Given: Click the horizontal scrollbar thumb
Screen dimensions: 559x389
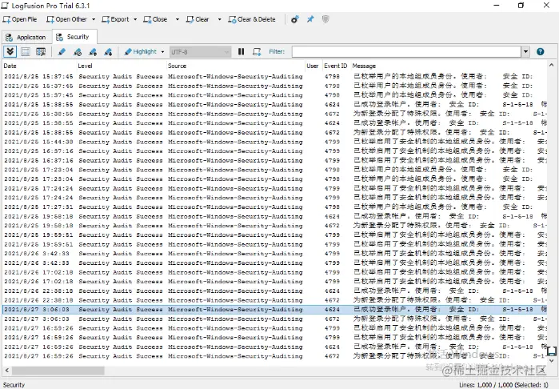Looking at the screenshot, I should tap(58, 371).
